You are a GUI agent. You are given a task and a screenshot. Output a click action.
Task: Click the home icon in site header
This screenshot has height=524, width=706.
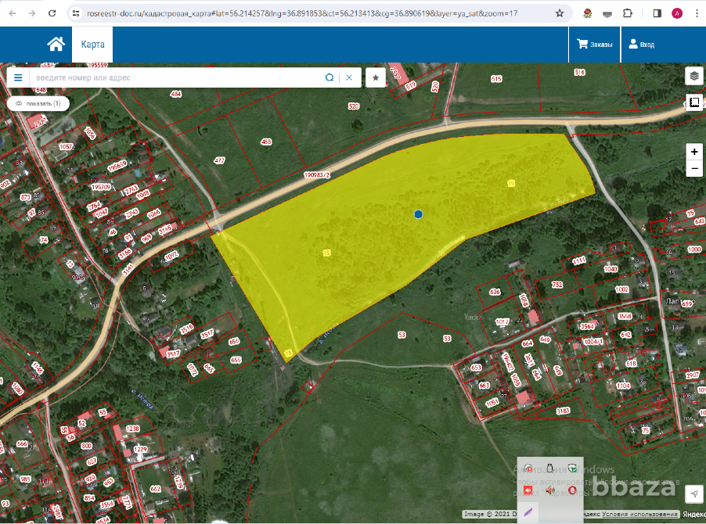point(56,45)
